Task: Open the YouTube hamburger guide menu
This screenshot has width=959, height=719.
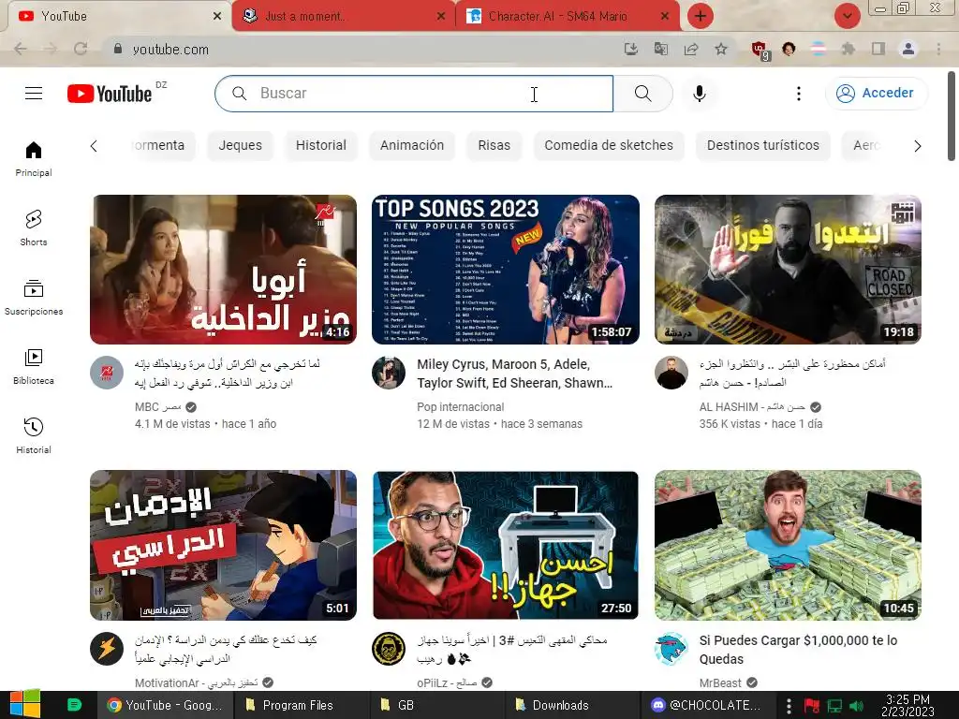Action: [x=34, y=94]
